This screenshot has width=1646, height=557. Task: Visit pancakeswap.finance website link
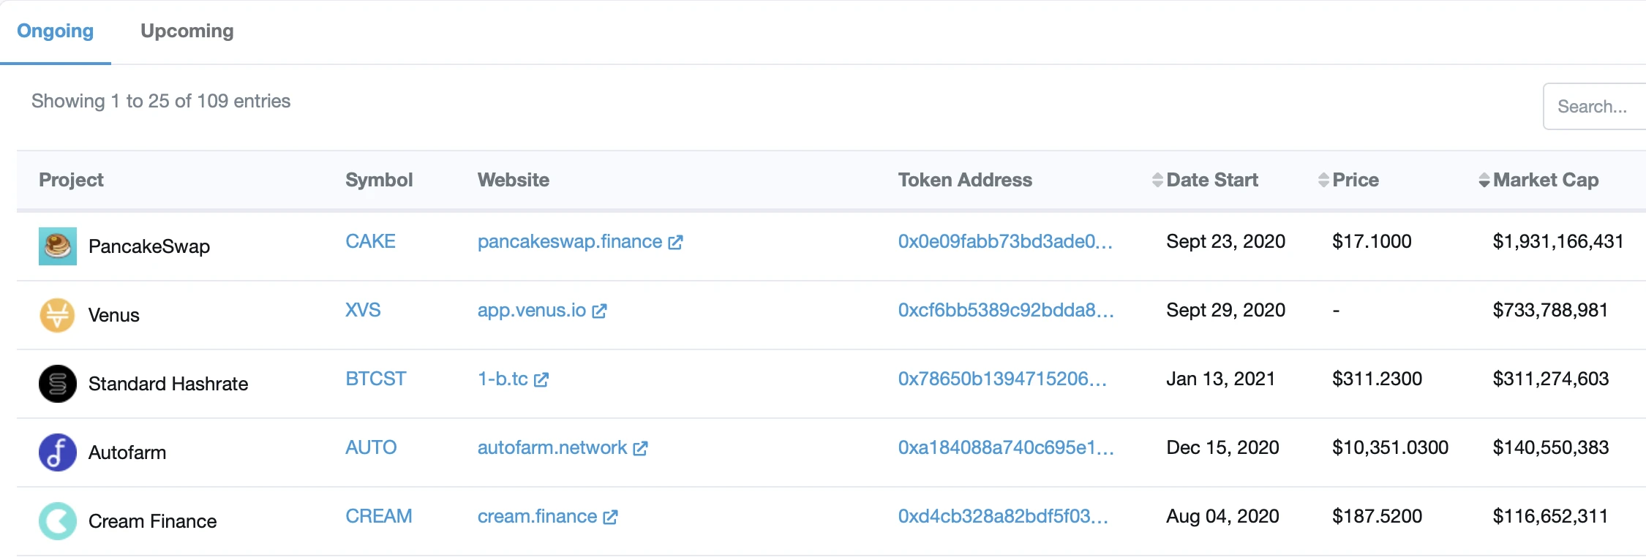[570, 241]
